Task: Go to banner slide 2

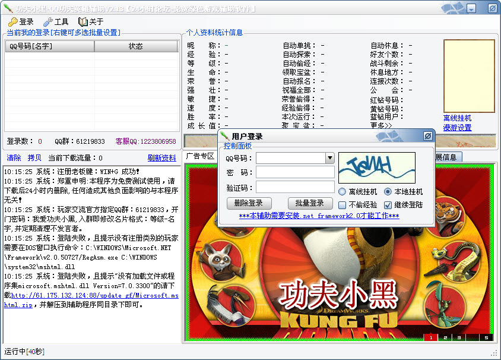Action: 445,337
